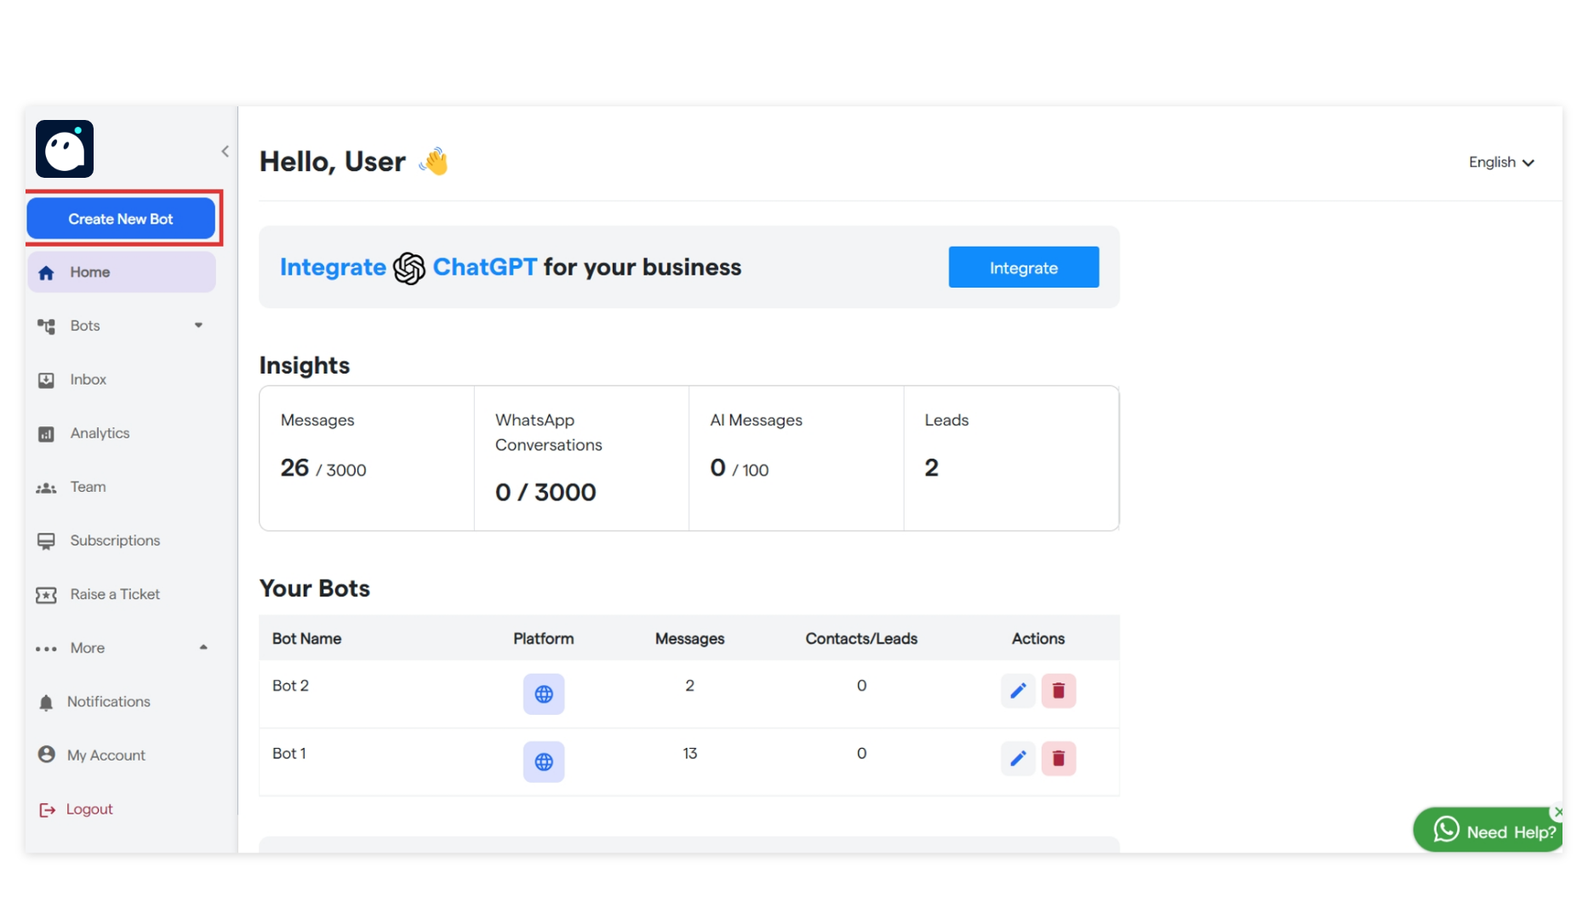Click the trash icon to delete Bot 1
The width and height of the screenshot is (1588, 919).
1059,758
